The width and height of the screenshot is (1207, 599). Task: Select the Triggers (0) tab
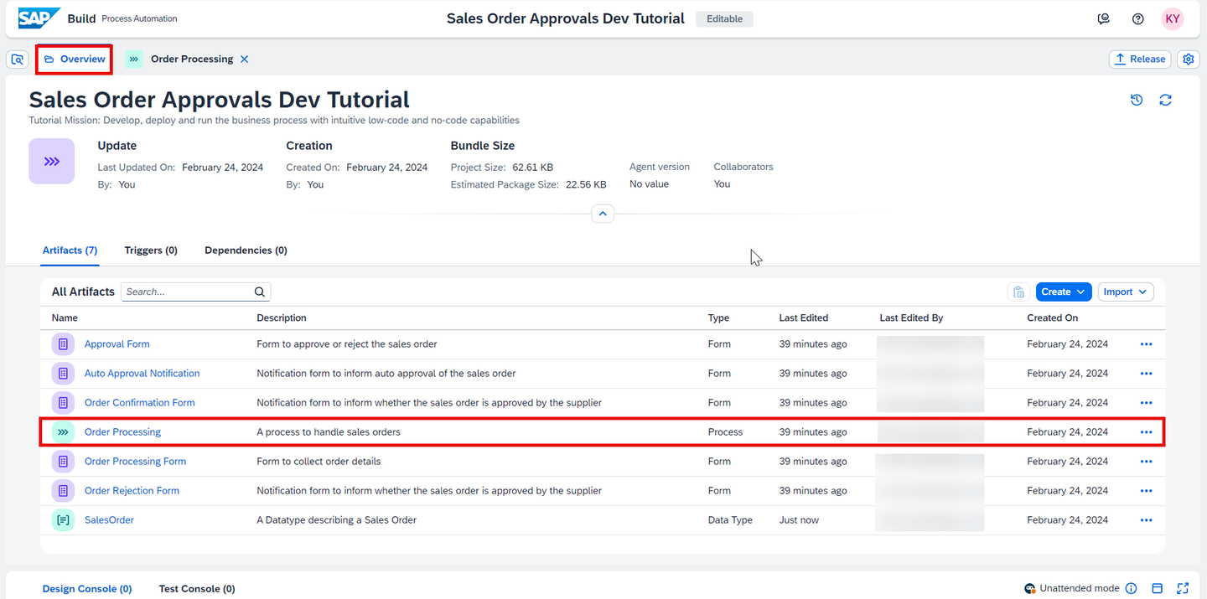[151, 250]
